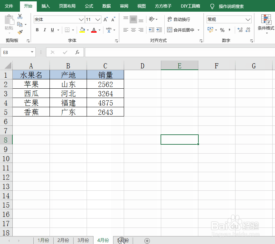This screenshot has height=244, width=275.
Task: Add a new sheet plus icon
Action: pyautogui.click(x=147, y=241)
